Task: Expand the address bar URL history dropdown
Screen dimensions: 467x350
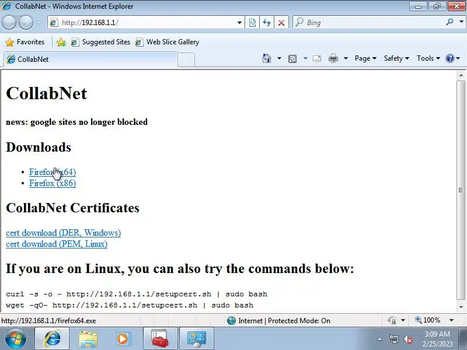Action: tap(239, 23)
